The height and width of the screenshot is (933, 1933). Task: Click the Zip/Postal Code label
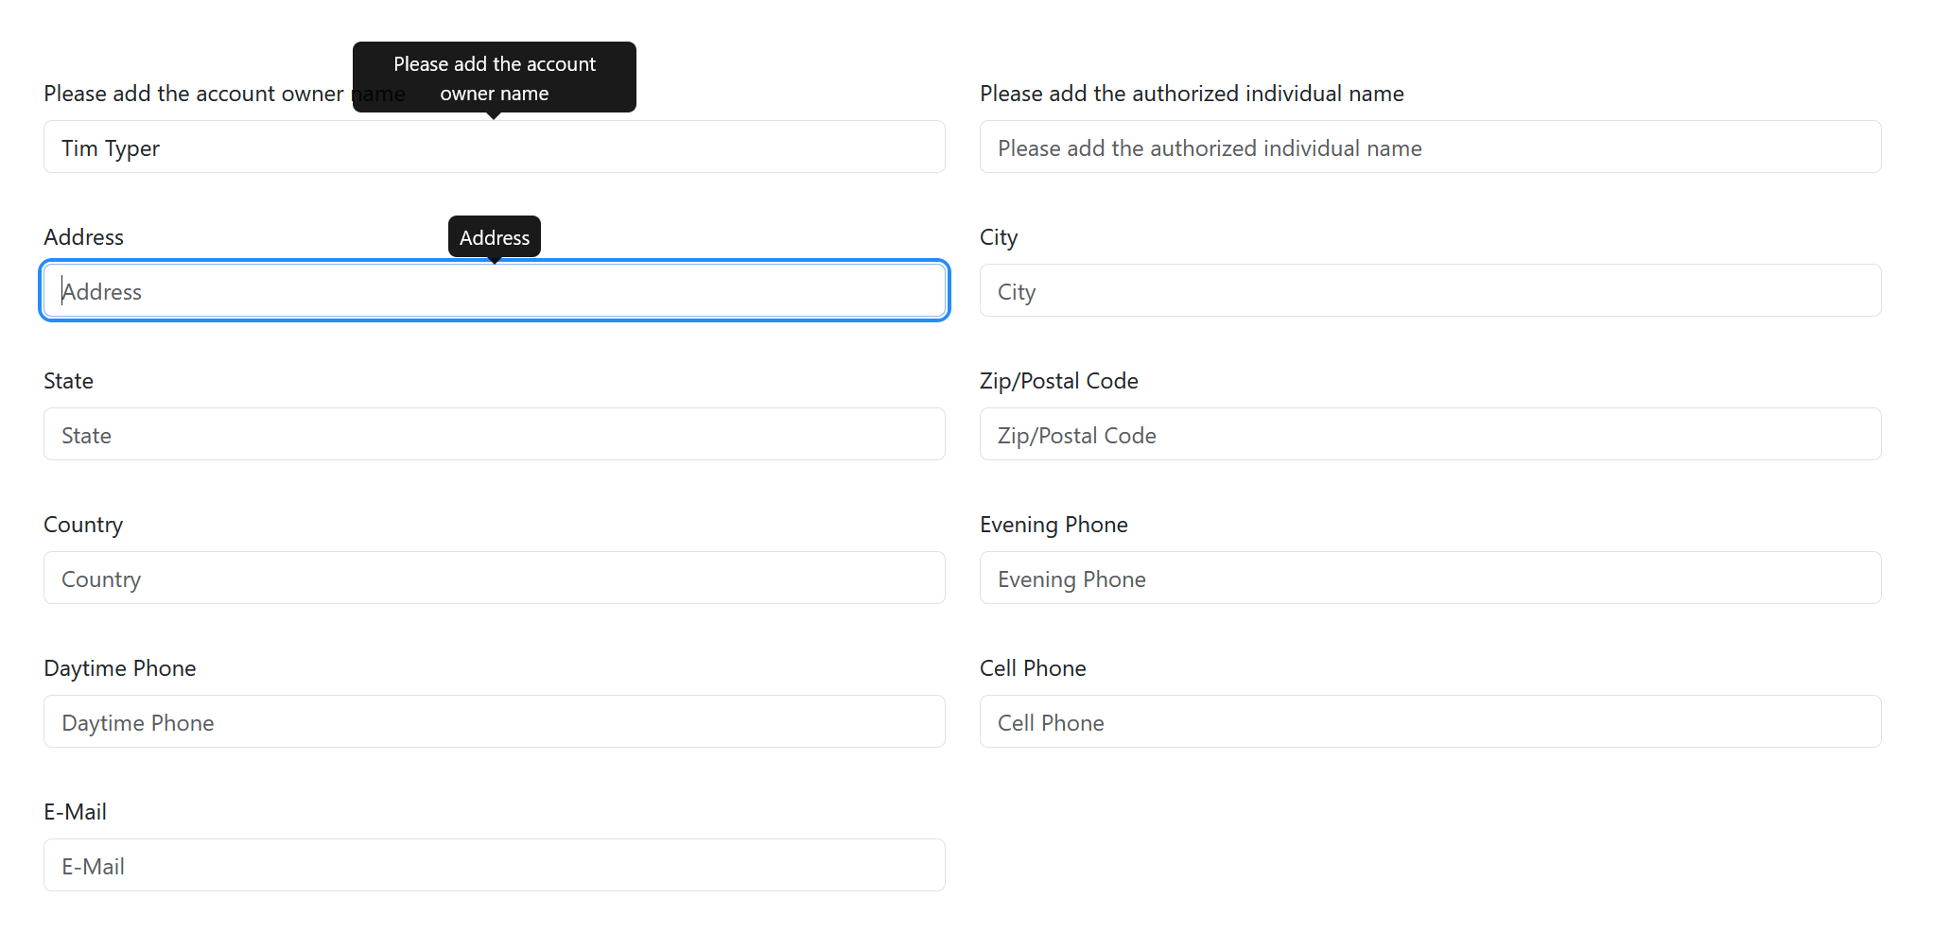tap(1059, 380)
